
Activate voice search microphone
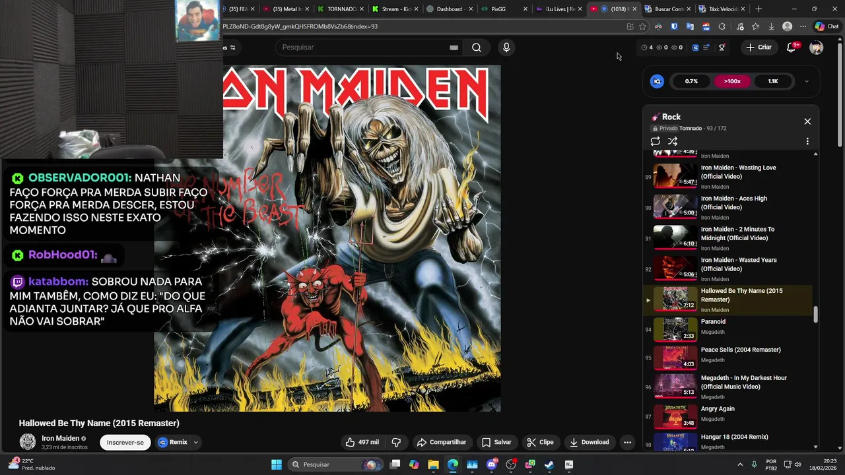click(506, 47)
